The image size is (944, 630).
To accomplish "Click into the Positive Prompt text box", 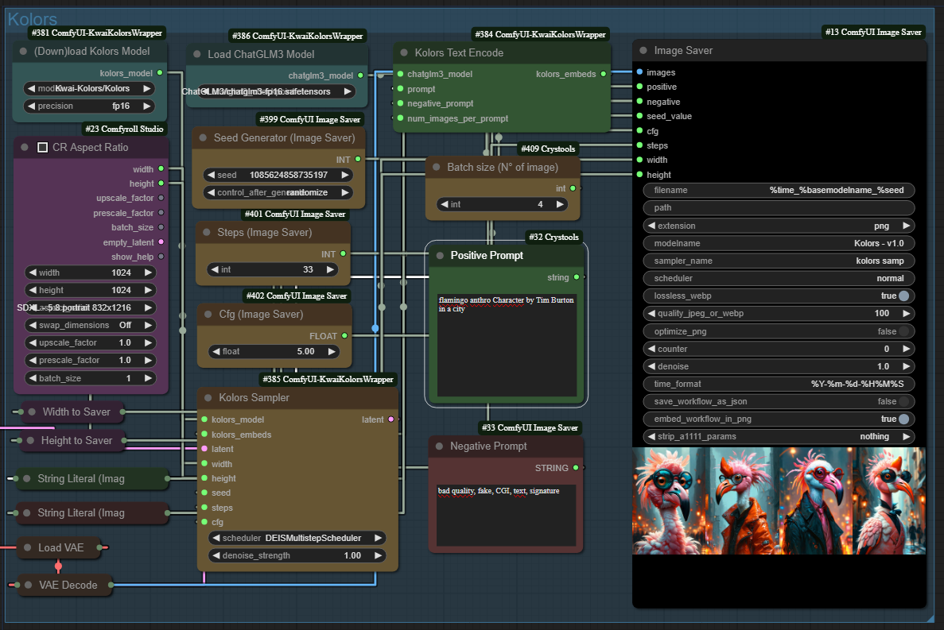I will click(x=507, y=346).
